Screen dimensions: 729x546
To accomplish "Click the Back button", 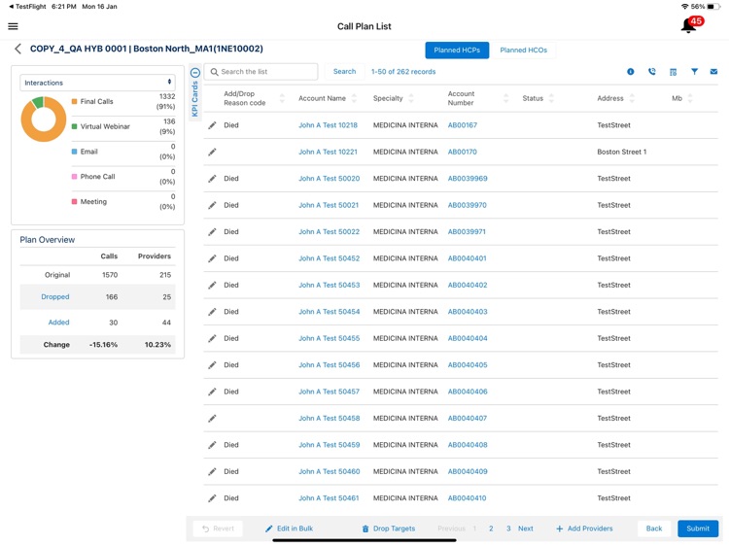I will tap(654, 529).
